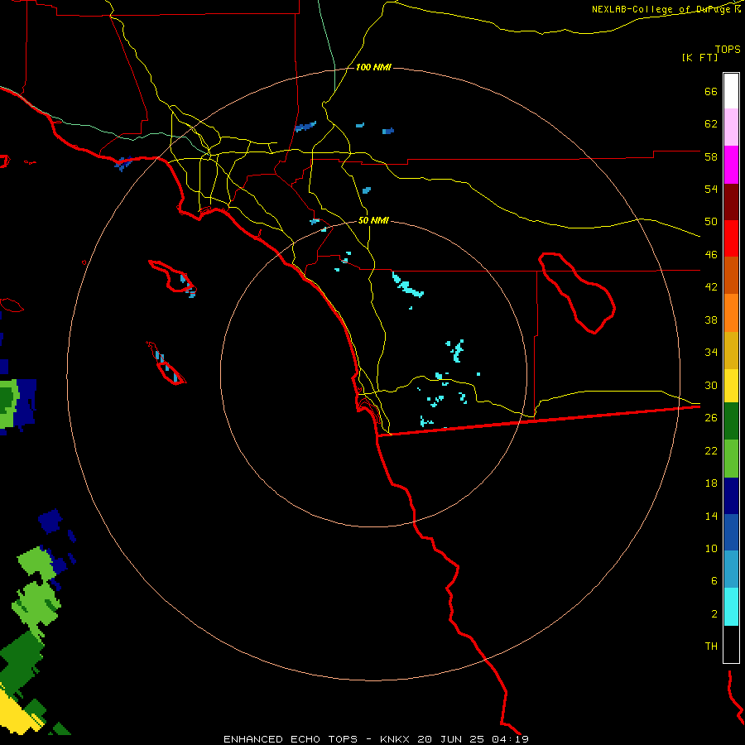
Task: Click the legend value 34
Action: pos(711,353)
